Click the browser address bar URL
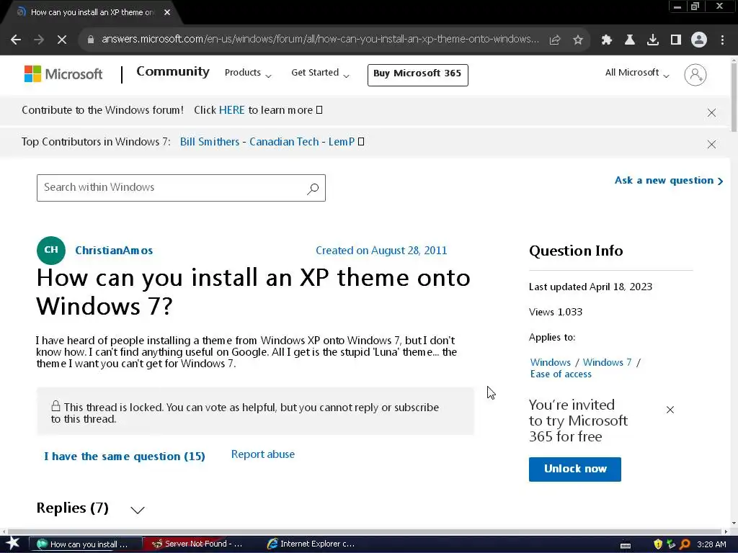This screenshot has height=553, width=738. pyautogui.click(x=320, y=40)
